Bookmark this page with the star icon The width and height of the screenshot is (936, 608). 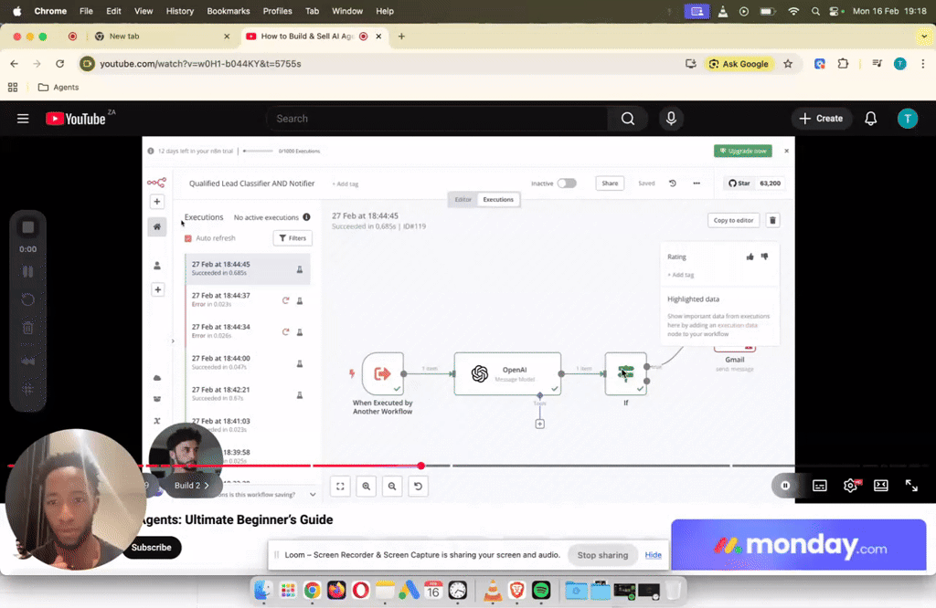point(788,64)
